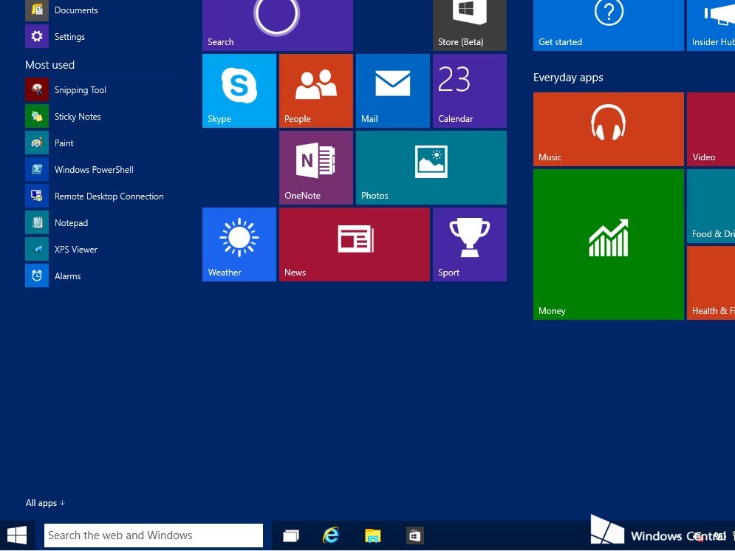Click the Sticky Notes icon

point(37,117)
